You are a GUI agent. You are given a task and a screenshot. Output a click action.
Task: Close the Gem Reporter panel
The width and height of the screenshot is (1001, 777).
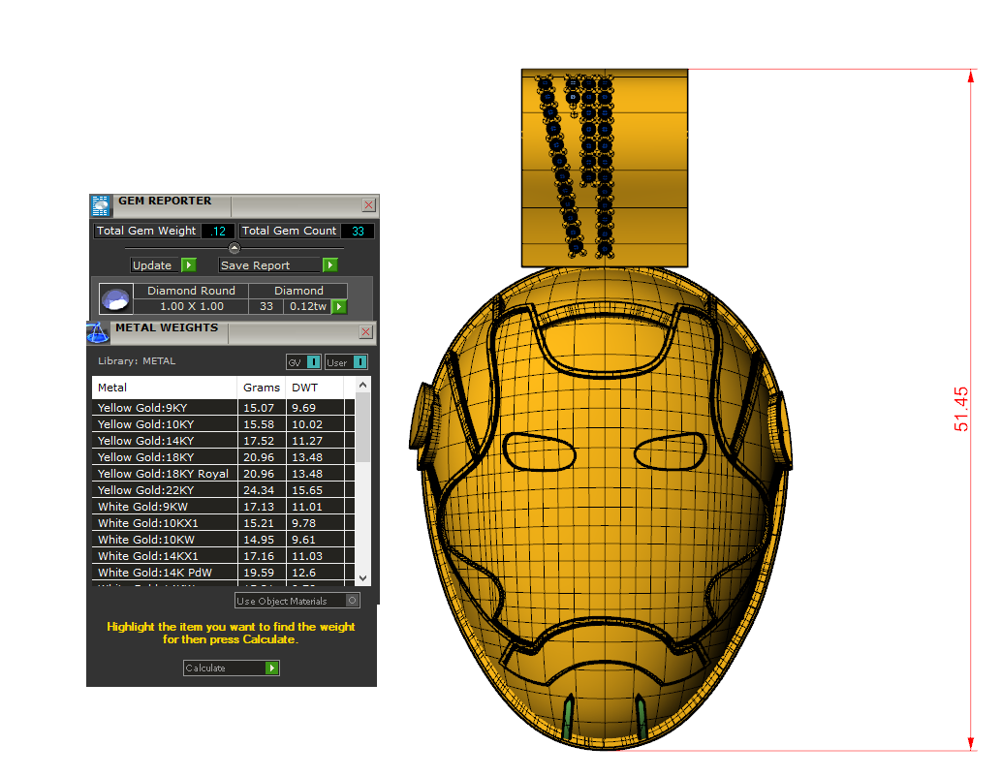pyautogui.click(x=368, y=204)
